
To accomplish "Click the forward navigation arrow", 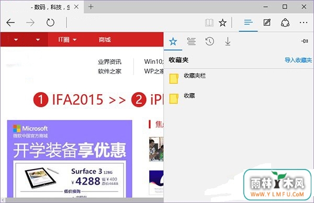I will click(30, 22).
